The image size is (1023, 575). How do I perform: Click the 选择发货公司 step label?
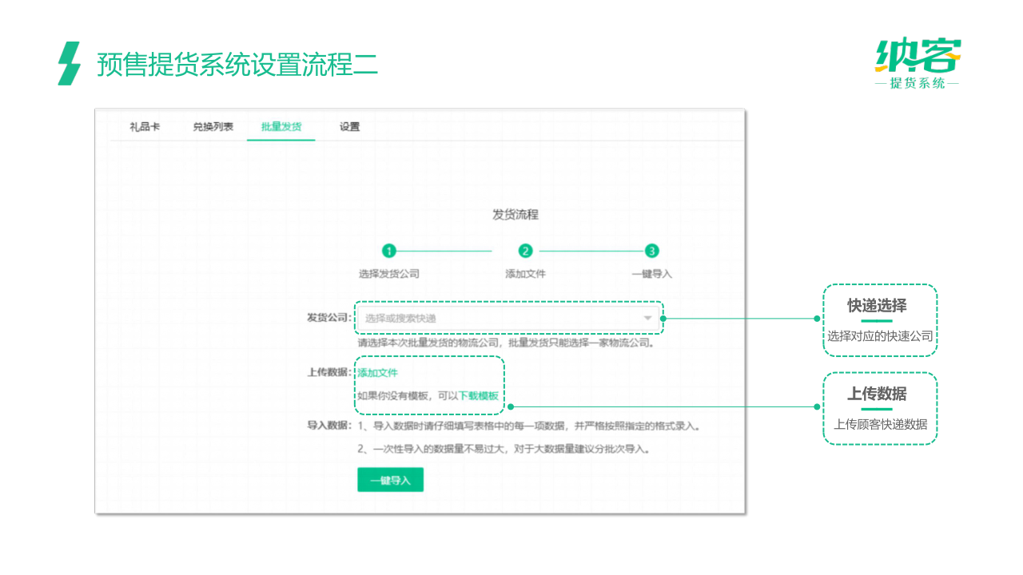click(x=389, y=274)
